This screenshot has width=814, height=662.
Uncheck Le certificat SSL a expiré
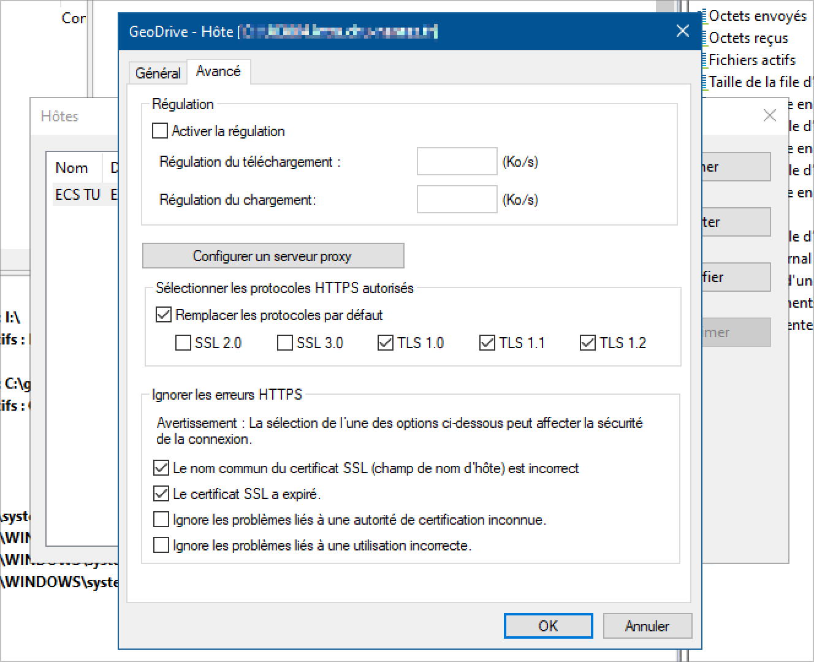(x=161, y=493)
